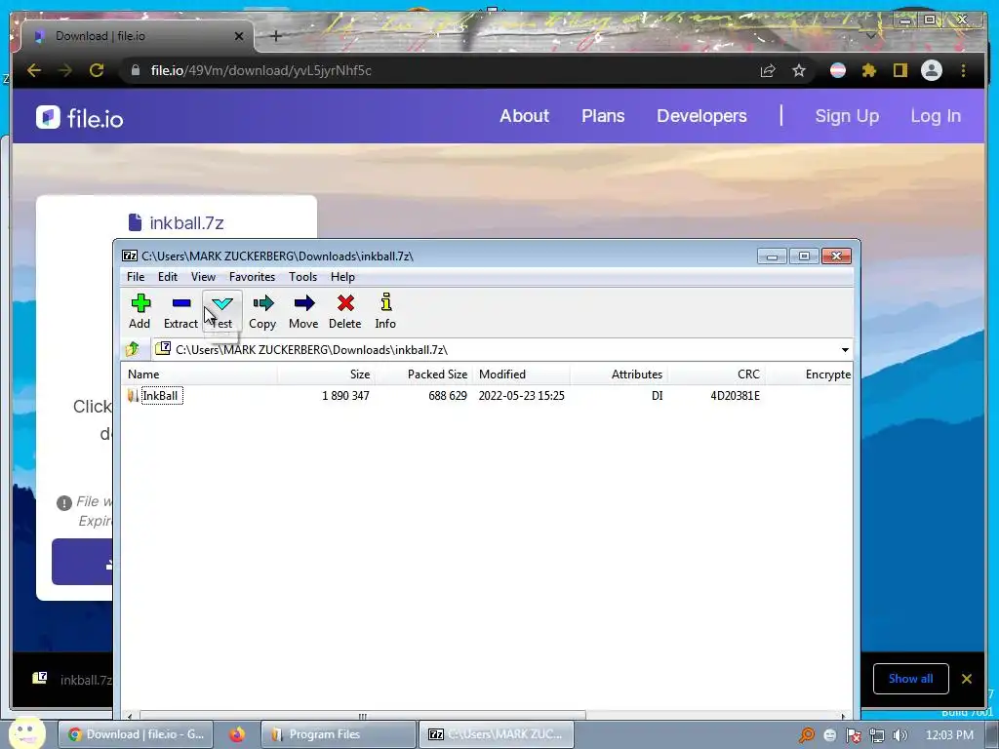Click the taskbar clock 12:03 PM
This screenshot has width=999, height=749.
point(949,735)
